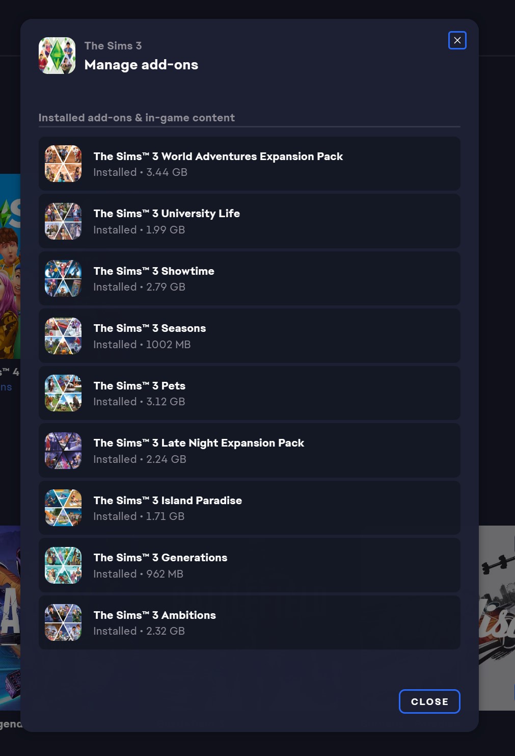This screenshot has width=515, height=756.
Task: Select The Sims 3 Late Night Expansion Pack title
Action: 199,443
